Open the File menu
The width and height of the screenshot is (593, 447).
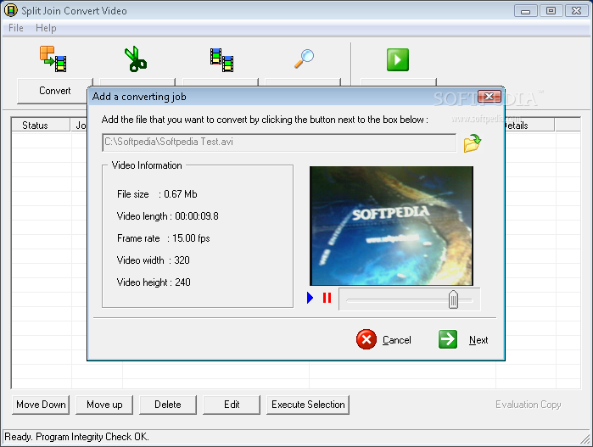[x=16, y=28]
